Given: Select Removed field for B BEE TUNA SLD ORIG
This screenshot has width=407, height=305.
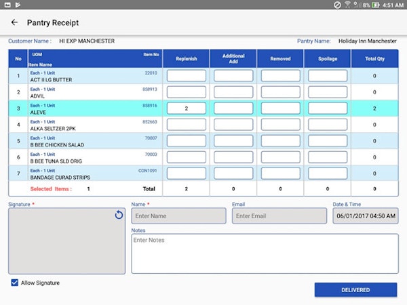Looking at the screenshot, I should 281,157.
